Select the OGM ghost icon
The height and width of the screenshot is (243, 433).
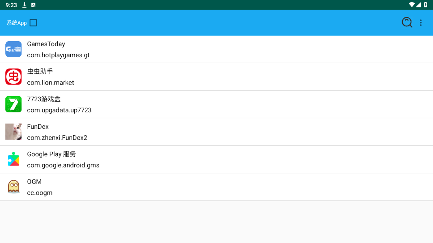[x=13, y=187]
